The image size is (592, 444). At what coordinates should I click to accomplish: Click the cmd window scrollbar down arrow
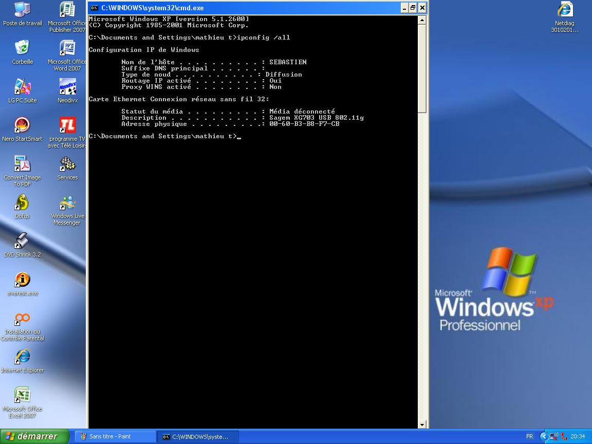pyautogui.click(x=422, y=424)
